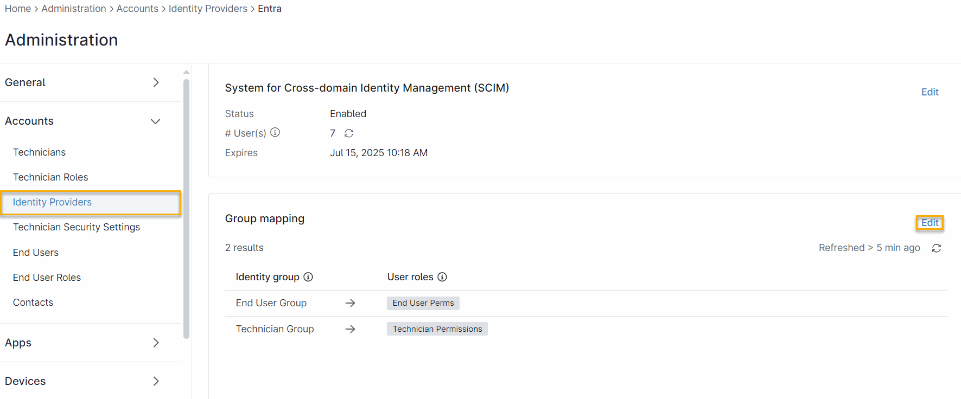Refresh the SCIM user count
Screen dimensions: 961x399
tap(349, 133)
